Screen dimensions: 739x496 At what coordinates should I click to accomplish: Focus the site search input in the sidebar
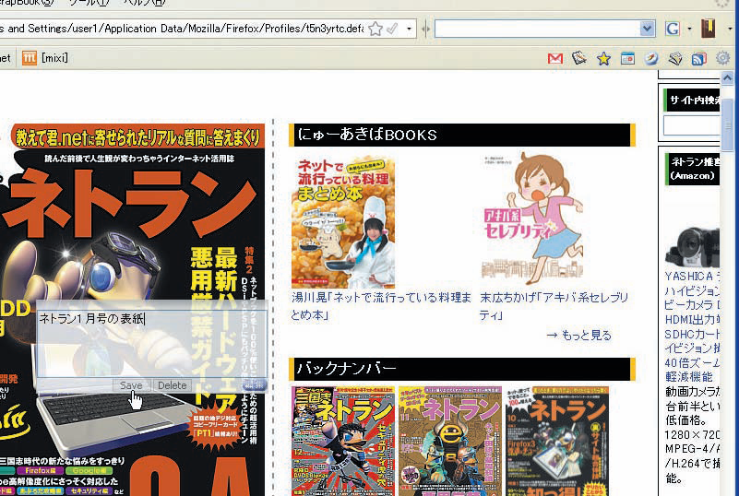point(691,125)
